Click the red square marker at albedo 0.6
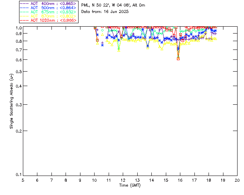244x195 pixels. (178, 59)
